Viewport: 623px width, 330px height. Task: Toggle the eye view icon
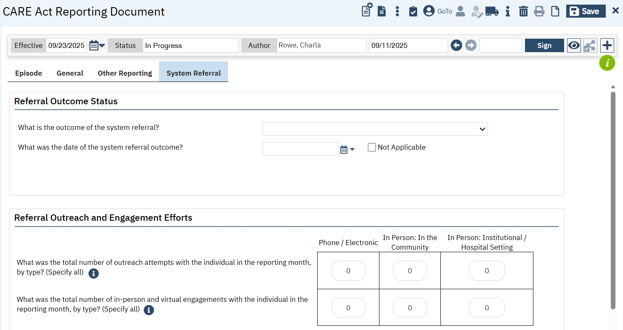(574, 45)
